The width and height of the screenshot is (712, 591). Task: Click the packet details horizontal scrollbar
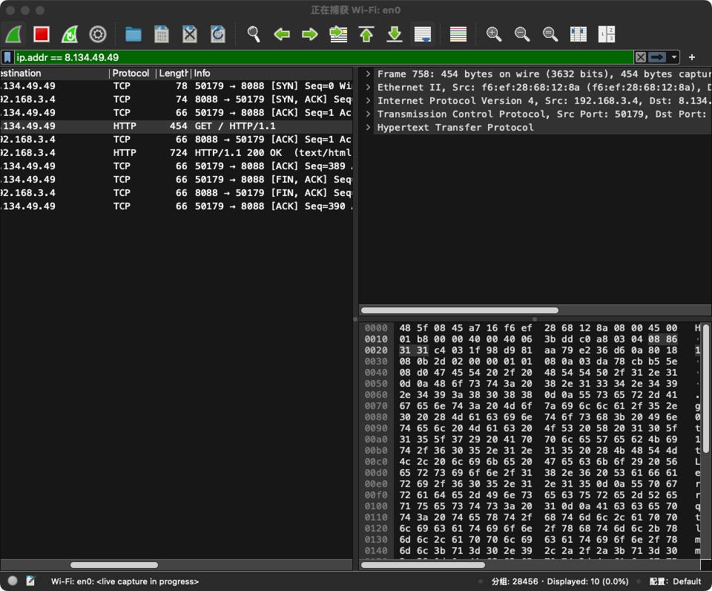460,310
